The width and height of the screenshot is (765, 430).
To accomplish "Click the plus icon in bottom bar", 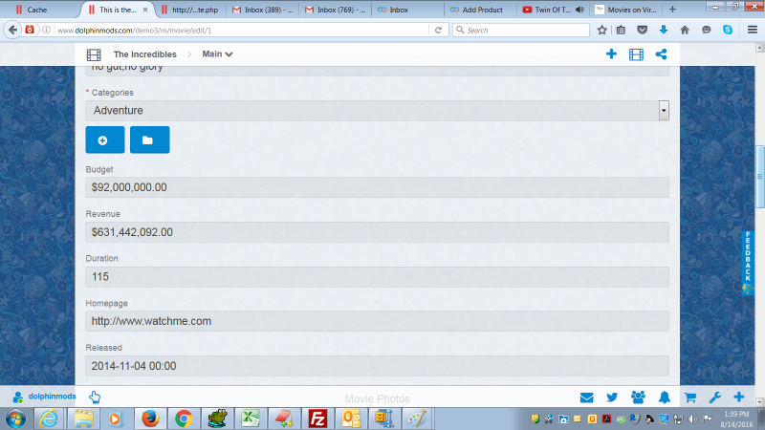I will [738, 397].
